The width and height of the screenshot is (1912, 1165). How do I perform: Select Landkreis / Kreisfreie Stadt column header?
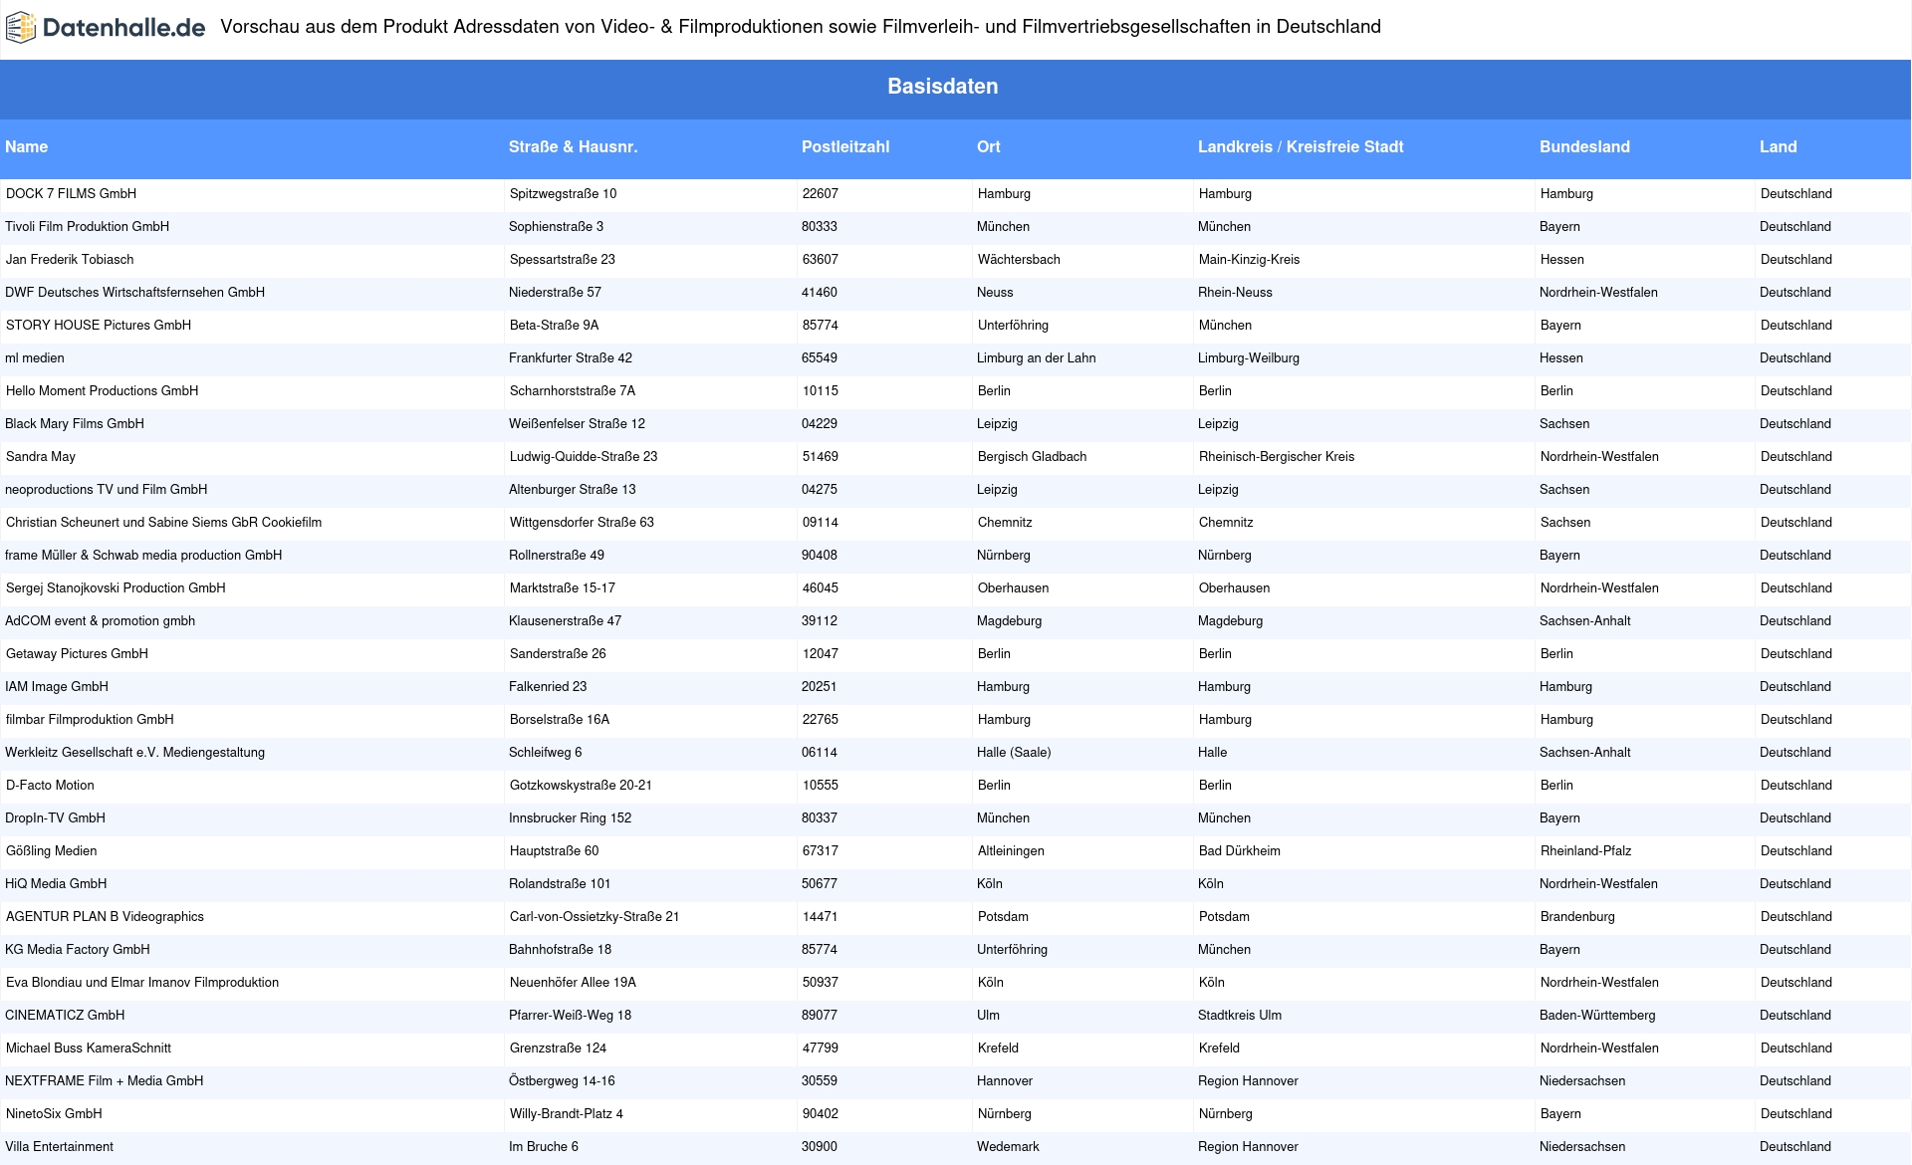(1301, 147)
